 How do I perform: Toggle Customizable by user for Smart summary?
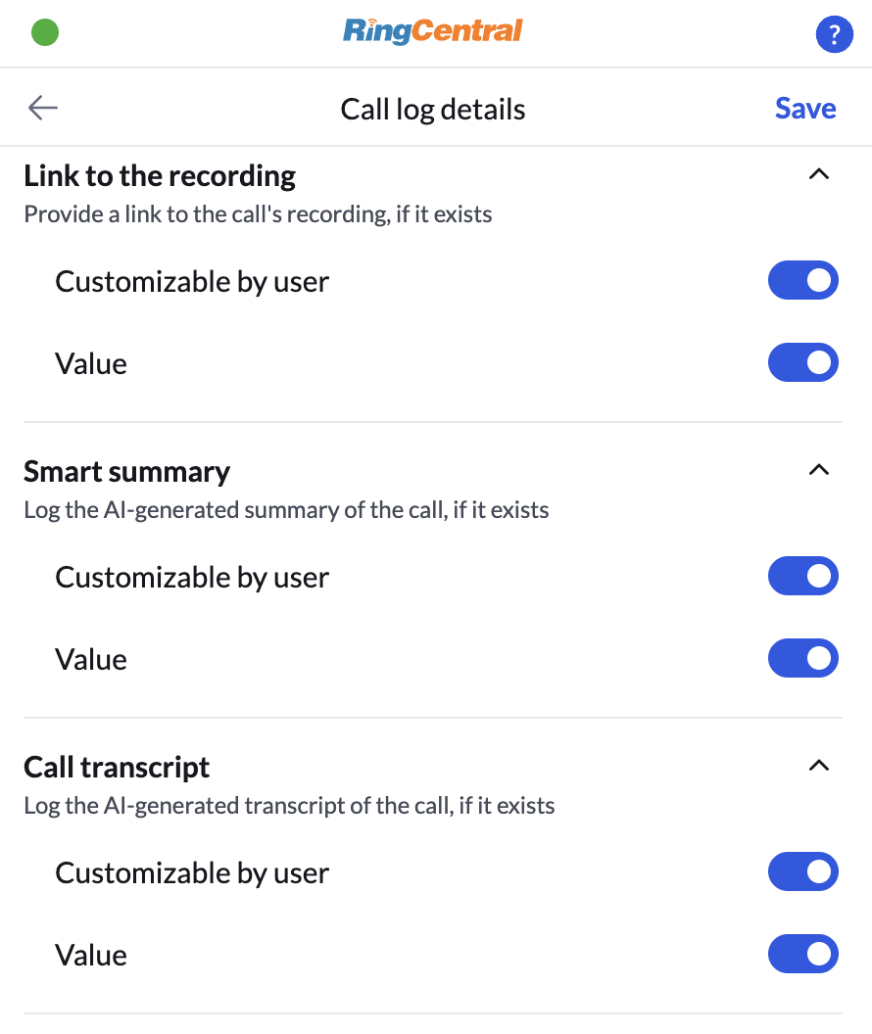tap(802, 576)
